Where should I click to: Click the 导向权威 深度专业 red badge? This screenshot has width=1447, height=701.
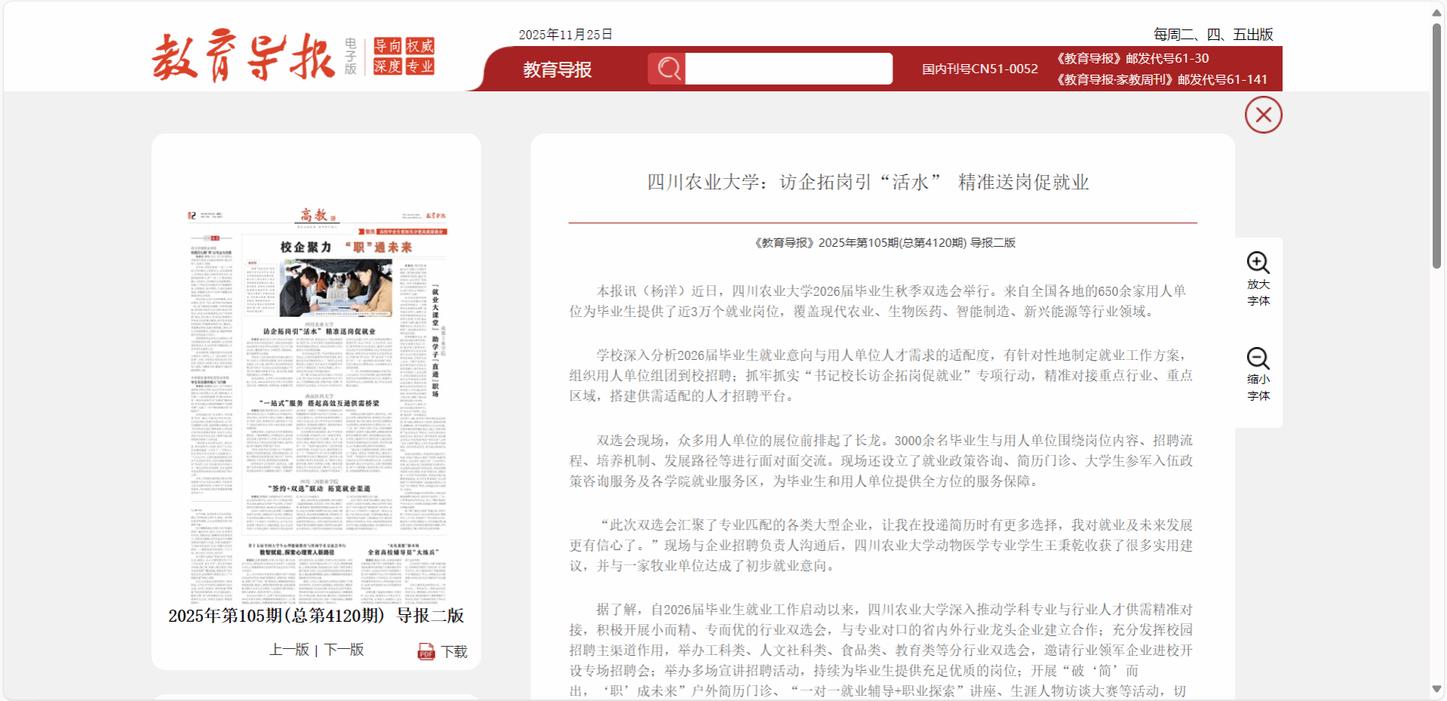click(404, 57)
